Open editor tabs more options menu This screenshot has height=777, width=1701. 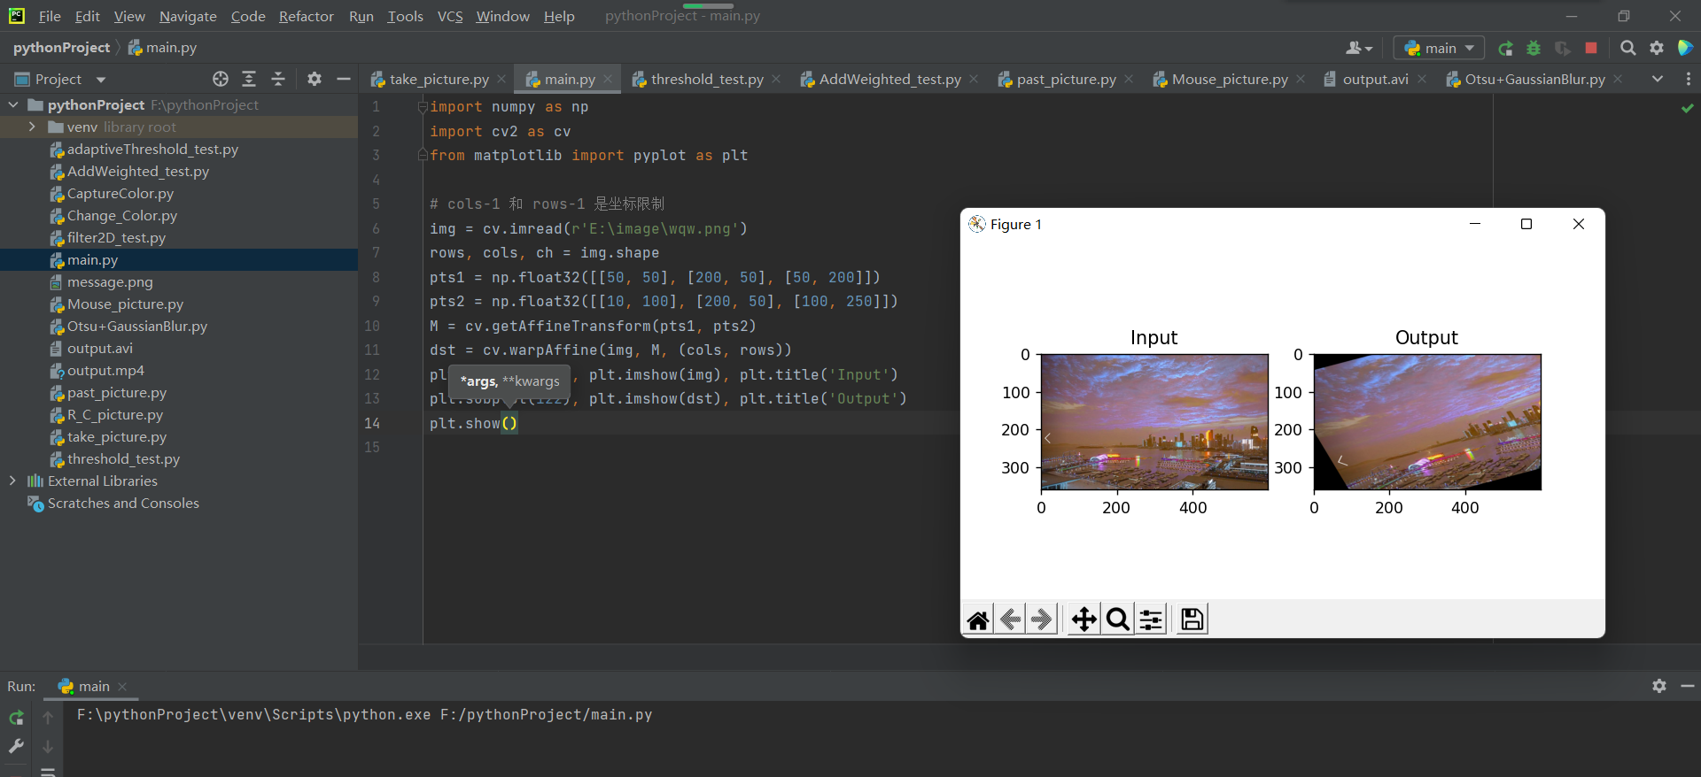pyautogui.click(x=1688, y=79)
